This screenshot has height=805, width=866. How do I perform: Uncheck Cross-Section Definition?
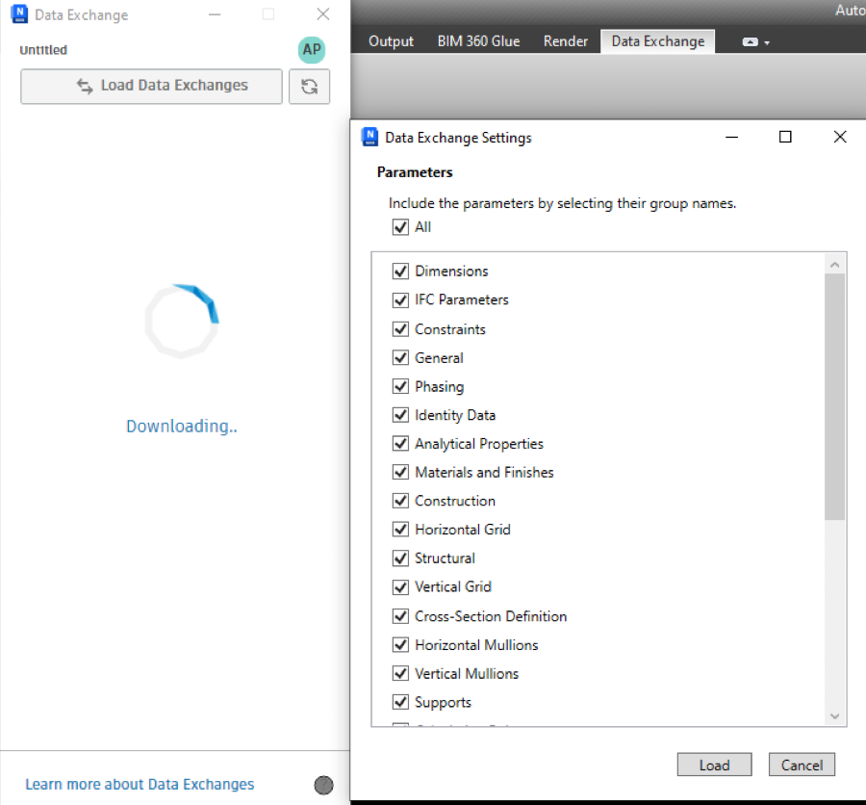400,616
